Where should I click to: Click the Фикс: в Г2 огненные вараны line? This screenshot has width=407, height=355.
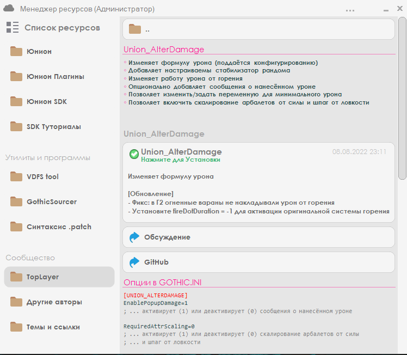point(231,203)
